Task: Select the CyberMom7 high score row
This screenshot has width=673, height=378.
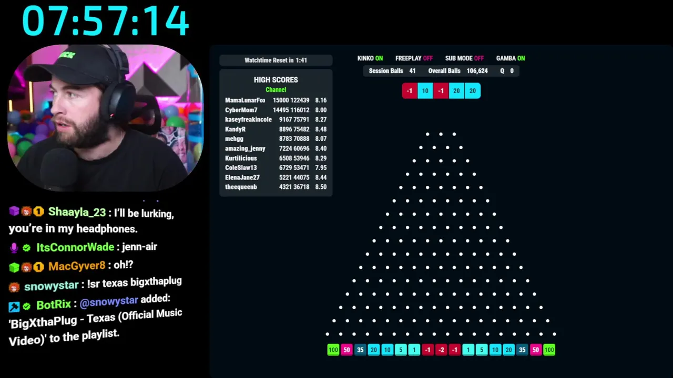Action: (276, 110)
